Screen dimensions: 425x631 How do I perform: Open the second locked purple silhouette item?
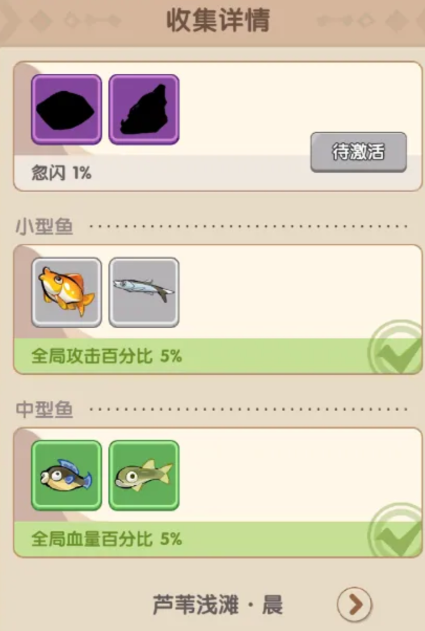(144, 109)
